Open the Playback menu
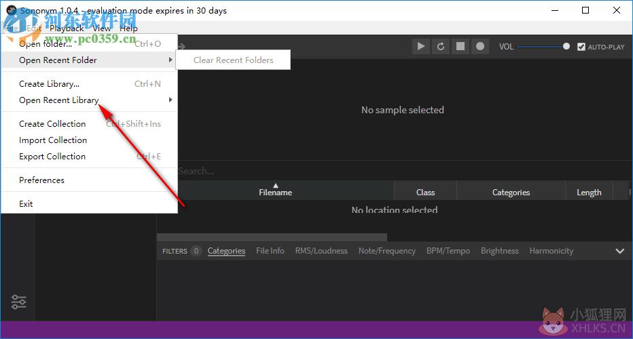The width and height of the screenshot is (633, 339). tap(67, 28)
